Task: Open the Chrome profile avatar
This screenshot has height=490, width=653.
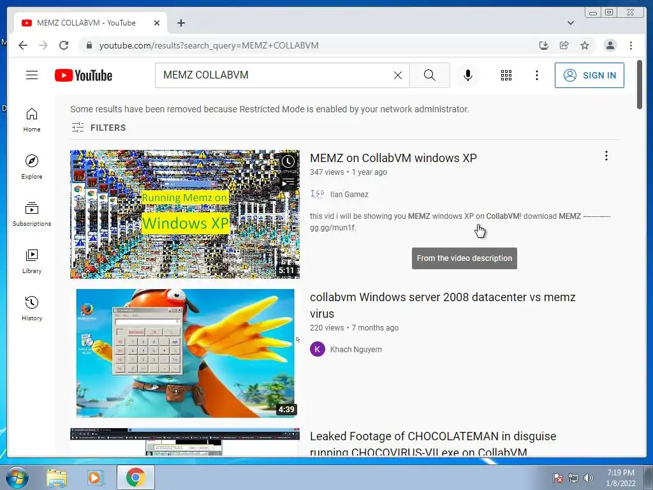Action: point(610,45)
